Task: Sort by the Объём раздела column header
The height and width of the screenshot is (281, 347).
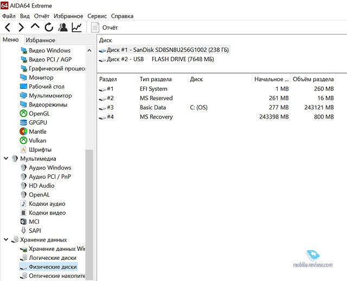Action: [313, 79]
